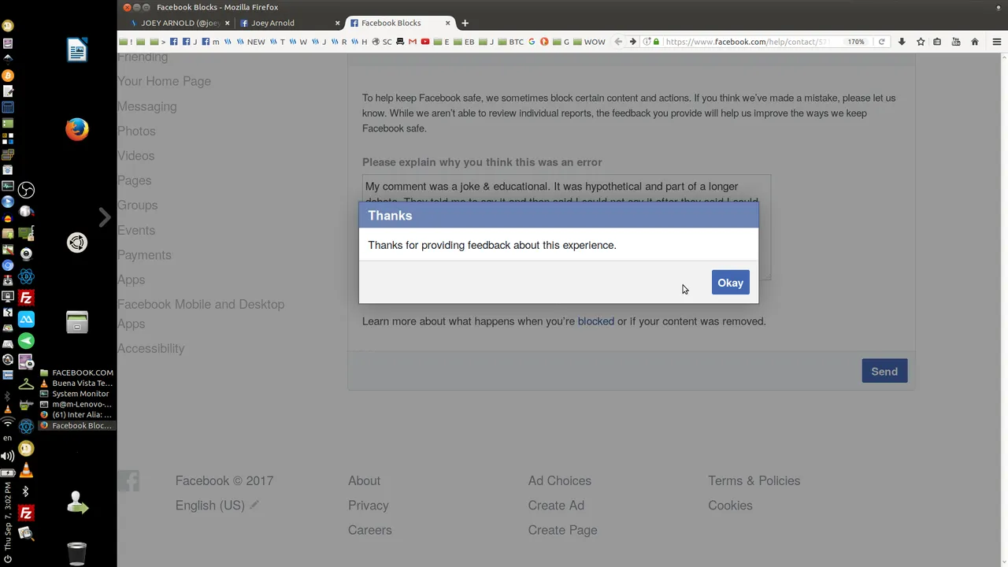The image size is (1008, 567).
Task: Click the Bitcoin icon in side panel
Action: (8, 76)
